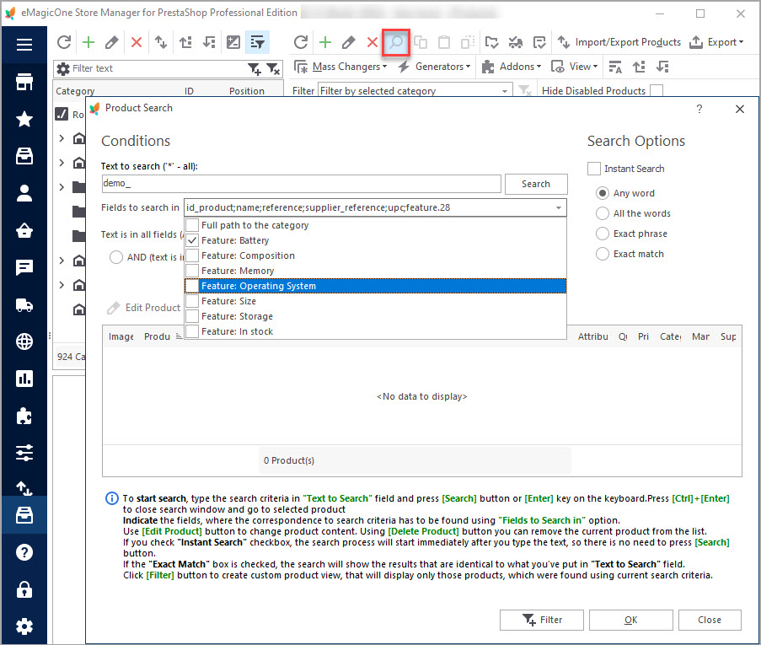
Task: Sort by Sup column header
Action: click(728, 336)
